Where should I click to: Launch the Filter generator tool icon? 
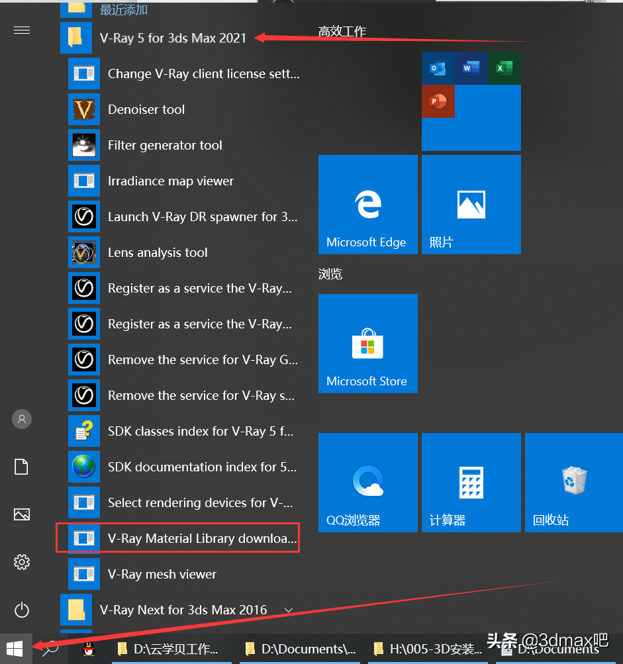click(84, 145)
